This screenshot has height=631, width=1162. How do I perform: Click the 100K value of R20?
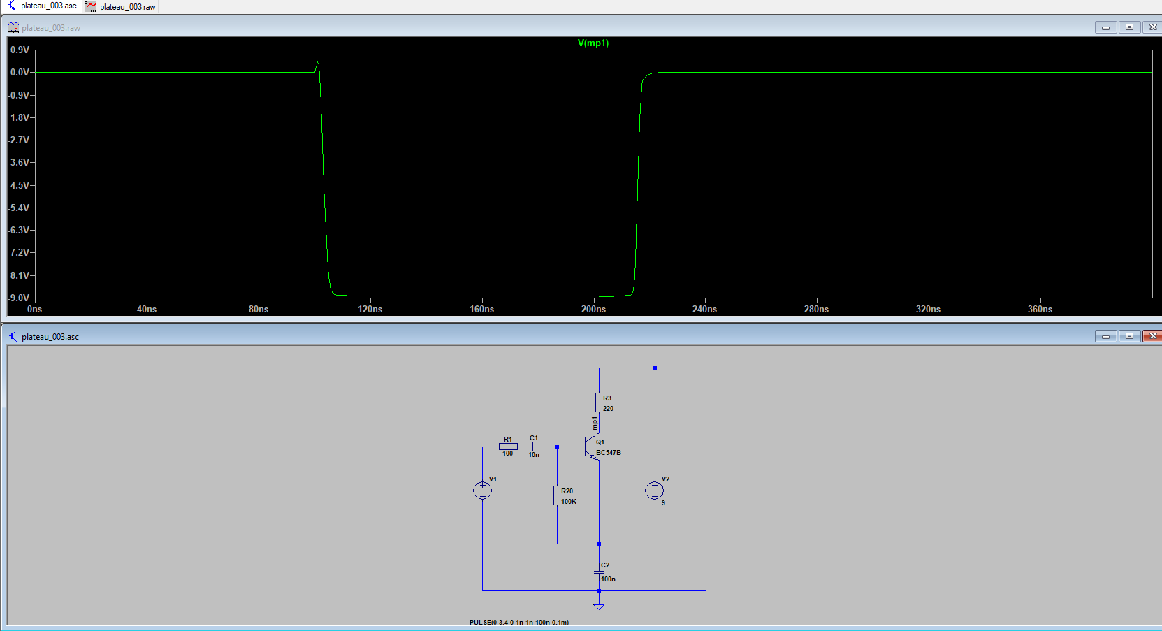tap(569, 502)
